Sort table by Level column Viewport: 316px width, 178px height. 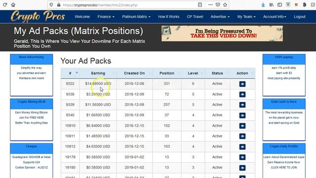point(193,73)
